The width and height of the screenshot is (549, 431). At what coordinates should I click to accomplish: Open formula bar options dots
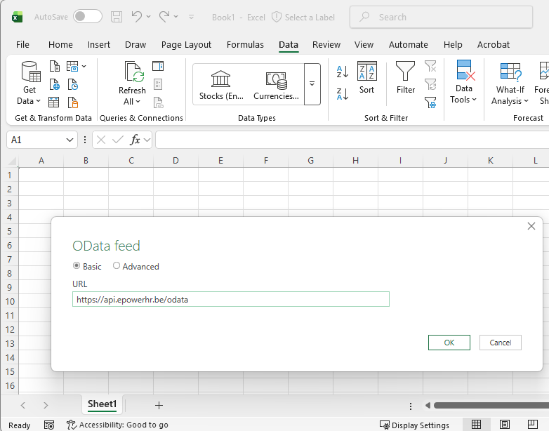tap(85, 140)
